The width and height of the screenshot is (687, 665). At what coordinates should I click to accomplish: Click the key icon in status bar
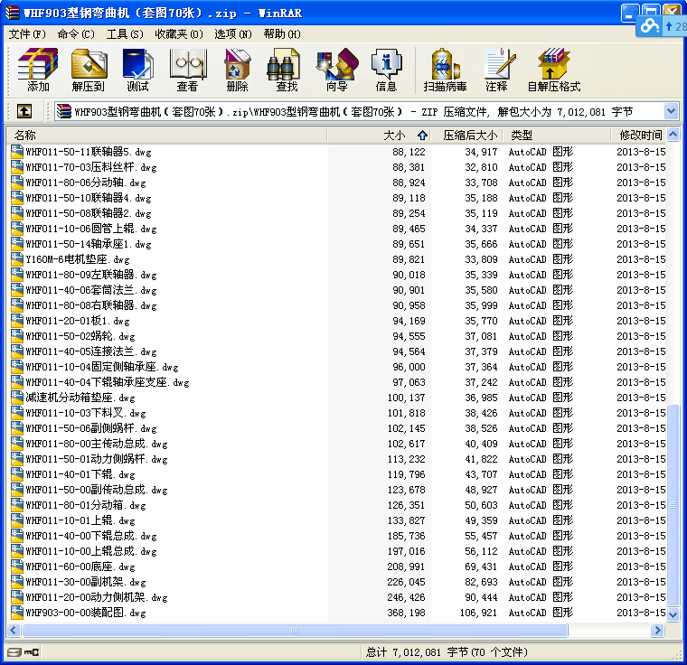[x=32, y=652]
